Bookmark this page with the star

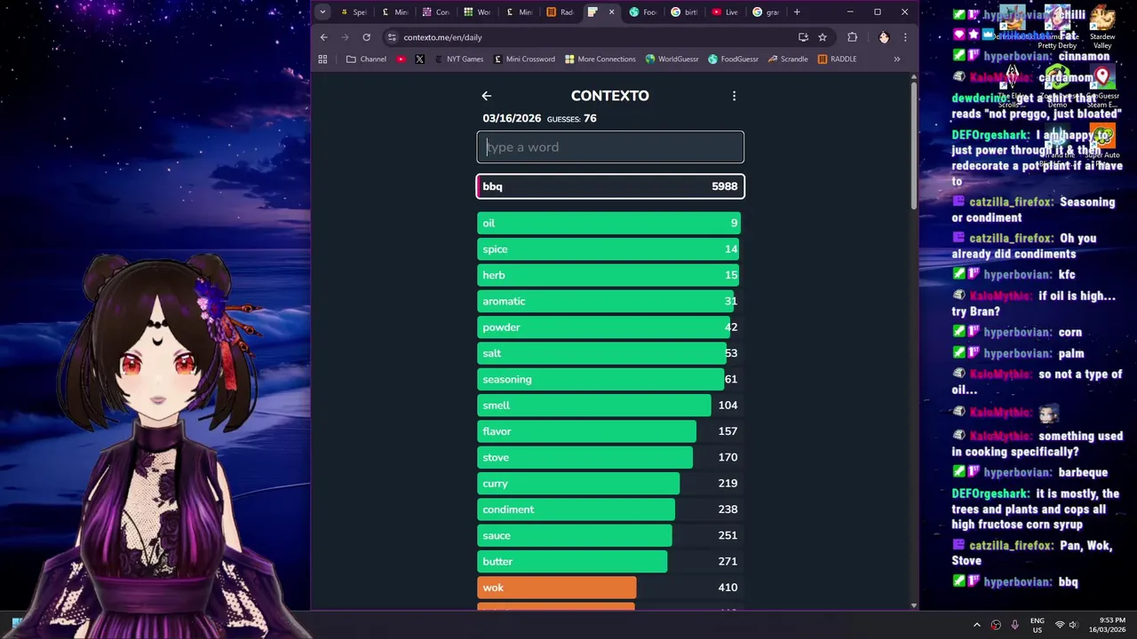(x=823, y=37)
